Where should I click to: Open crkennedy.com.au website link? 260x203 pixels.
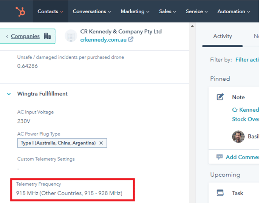point(104,39)
